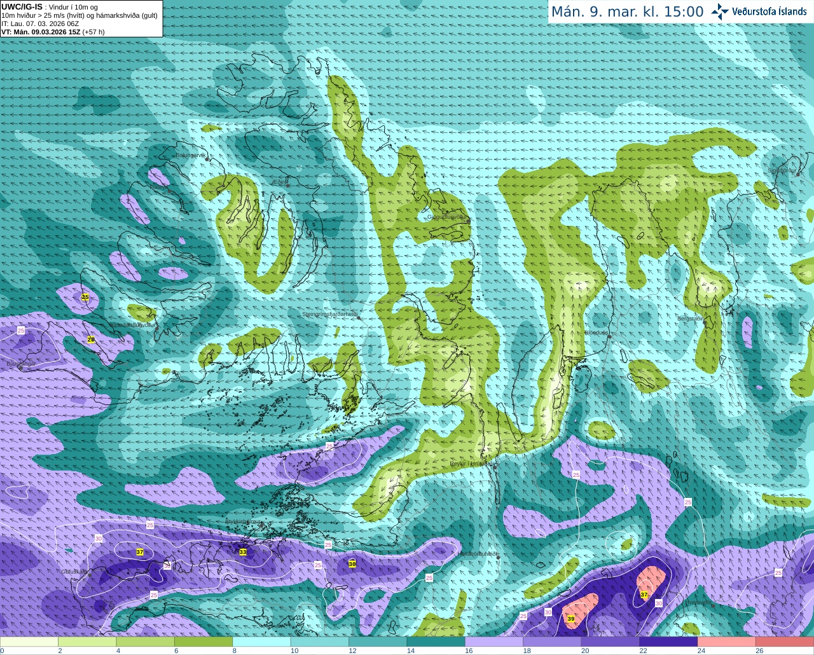Click the Stykkishólmur station label
The height and width of the screenshot is (655, 814).
pos(244,521)
